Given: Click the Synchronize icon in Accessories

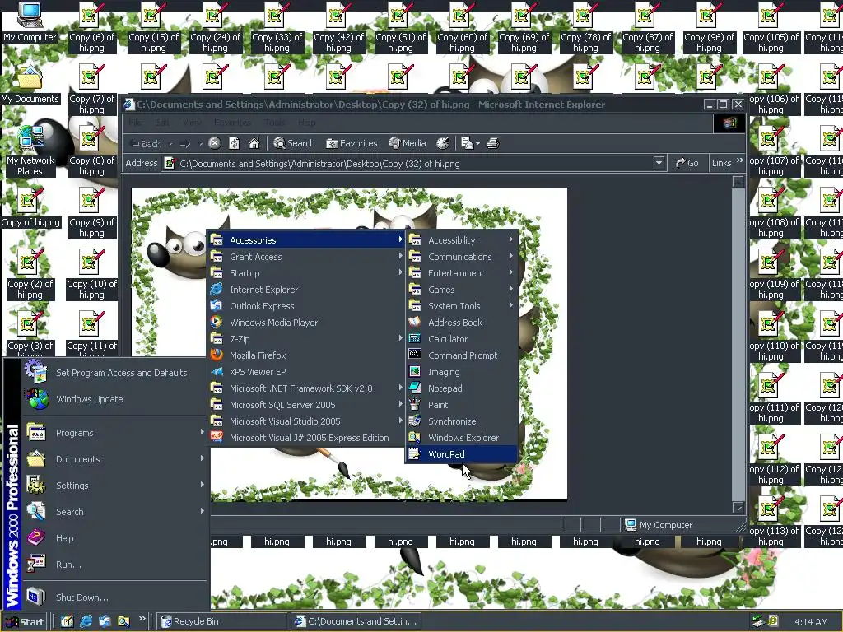Looking at the screenshot, I should (x=415, y=421).
